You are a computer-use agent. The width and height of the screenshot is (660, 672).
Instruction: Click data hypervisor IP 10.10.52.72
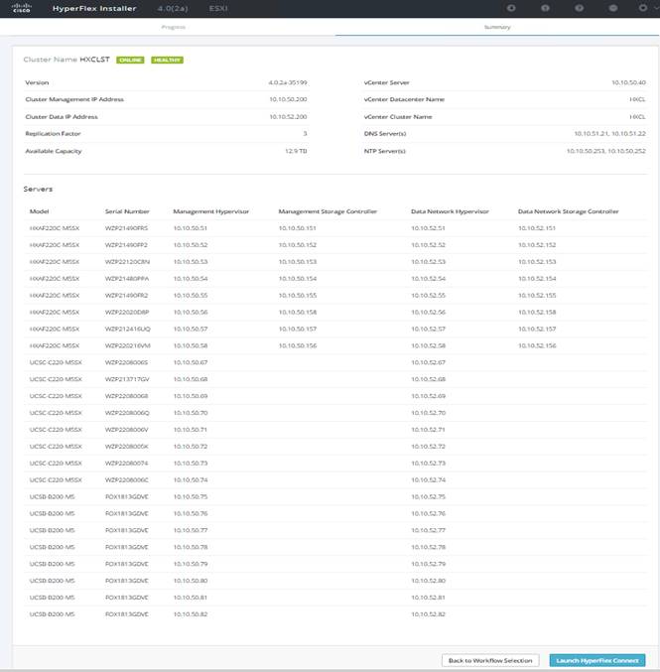[x=428, y=447]
